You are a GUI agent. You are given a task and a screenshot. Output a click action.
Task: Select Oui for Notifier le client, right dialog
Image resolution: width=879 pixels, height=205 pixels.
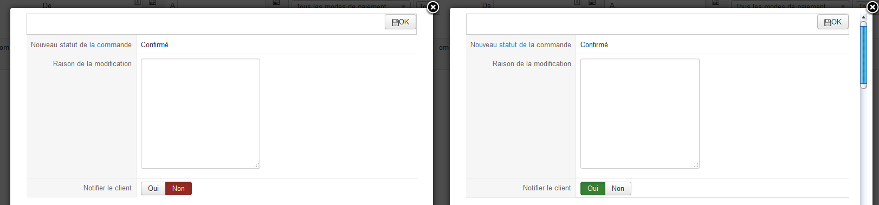tap(593, 189)
